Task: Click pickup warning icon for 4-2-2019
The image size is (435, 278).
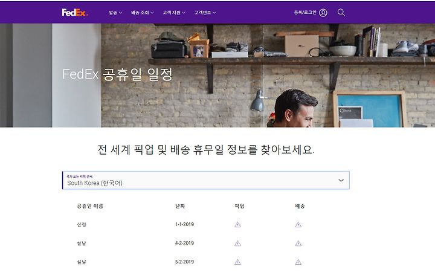Action: (x=238, y=244)
